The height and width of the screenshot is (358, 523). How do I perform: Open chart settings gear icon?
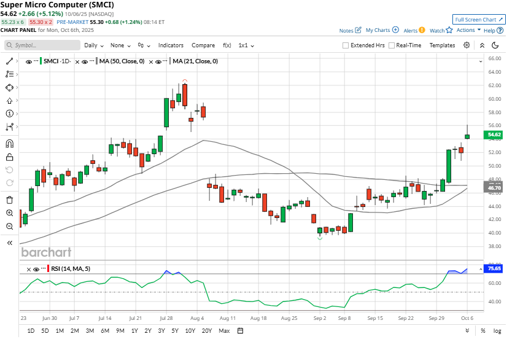(467, 45)
